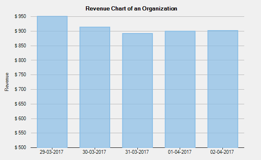Click the $ 550 y-axis label

(x=20, y=133)
